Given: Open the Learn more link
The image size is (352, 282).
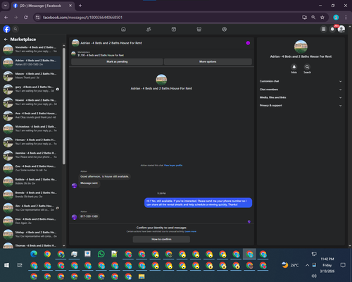Looking at the screenshot, I should (191, 231).
